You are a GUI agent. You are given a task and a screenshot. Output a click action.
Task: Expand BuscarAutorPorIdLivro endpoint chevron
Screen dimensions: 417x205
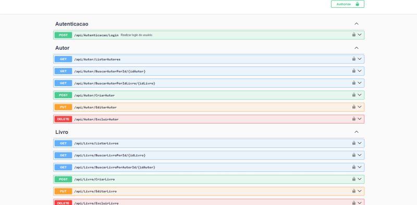pyautogui.click(x=360, y=83)
